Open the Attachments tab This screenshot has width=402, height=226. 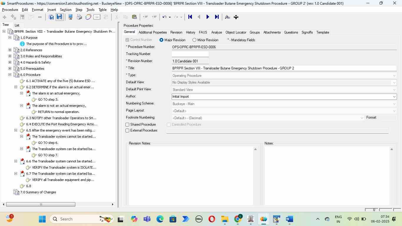pos(272,32)
